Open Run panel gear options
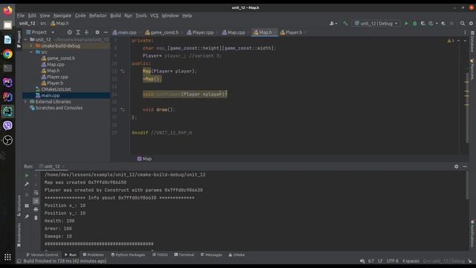This screenshot has height=268, width=476. (456, 167)
